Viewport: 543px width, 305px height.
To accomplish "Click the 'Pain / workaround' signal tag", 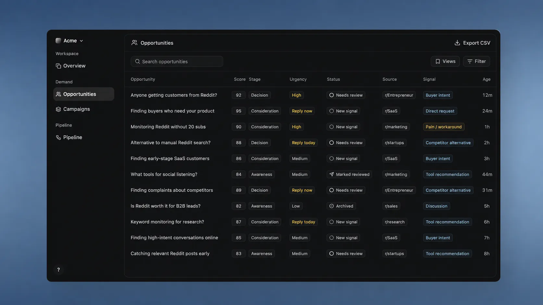I will pos(444,127).
